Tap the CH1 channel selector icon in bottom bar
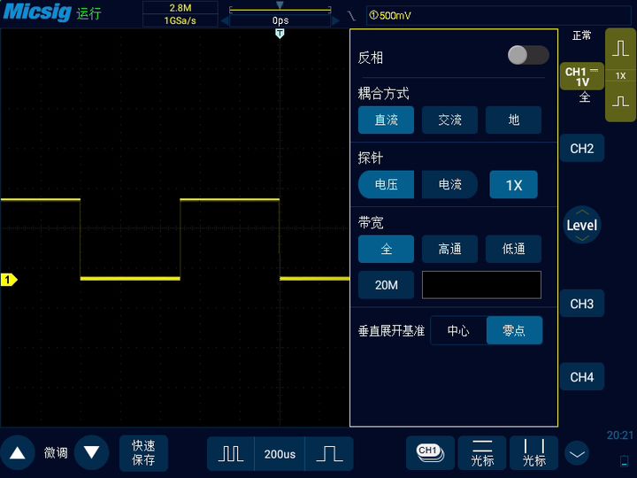The image size is (637, 478). point(429,453)
